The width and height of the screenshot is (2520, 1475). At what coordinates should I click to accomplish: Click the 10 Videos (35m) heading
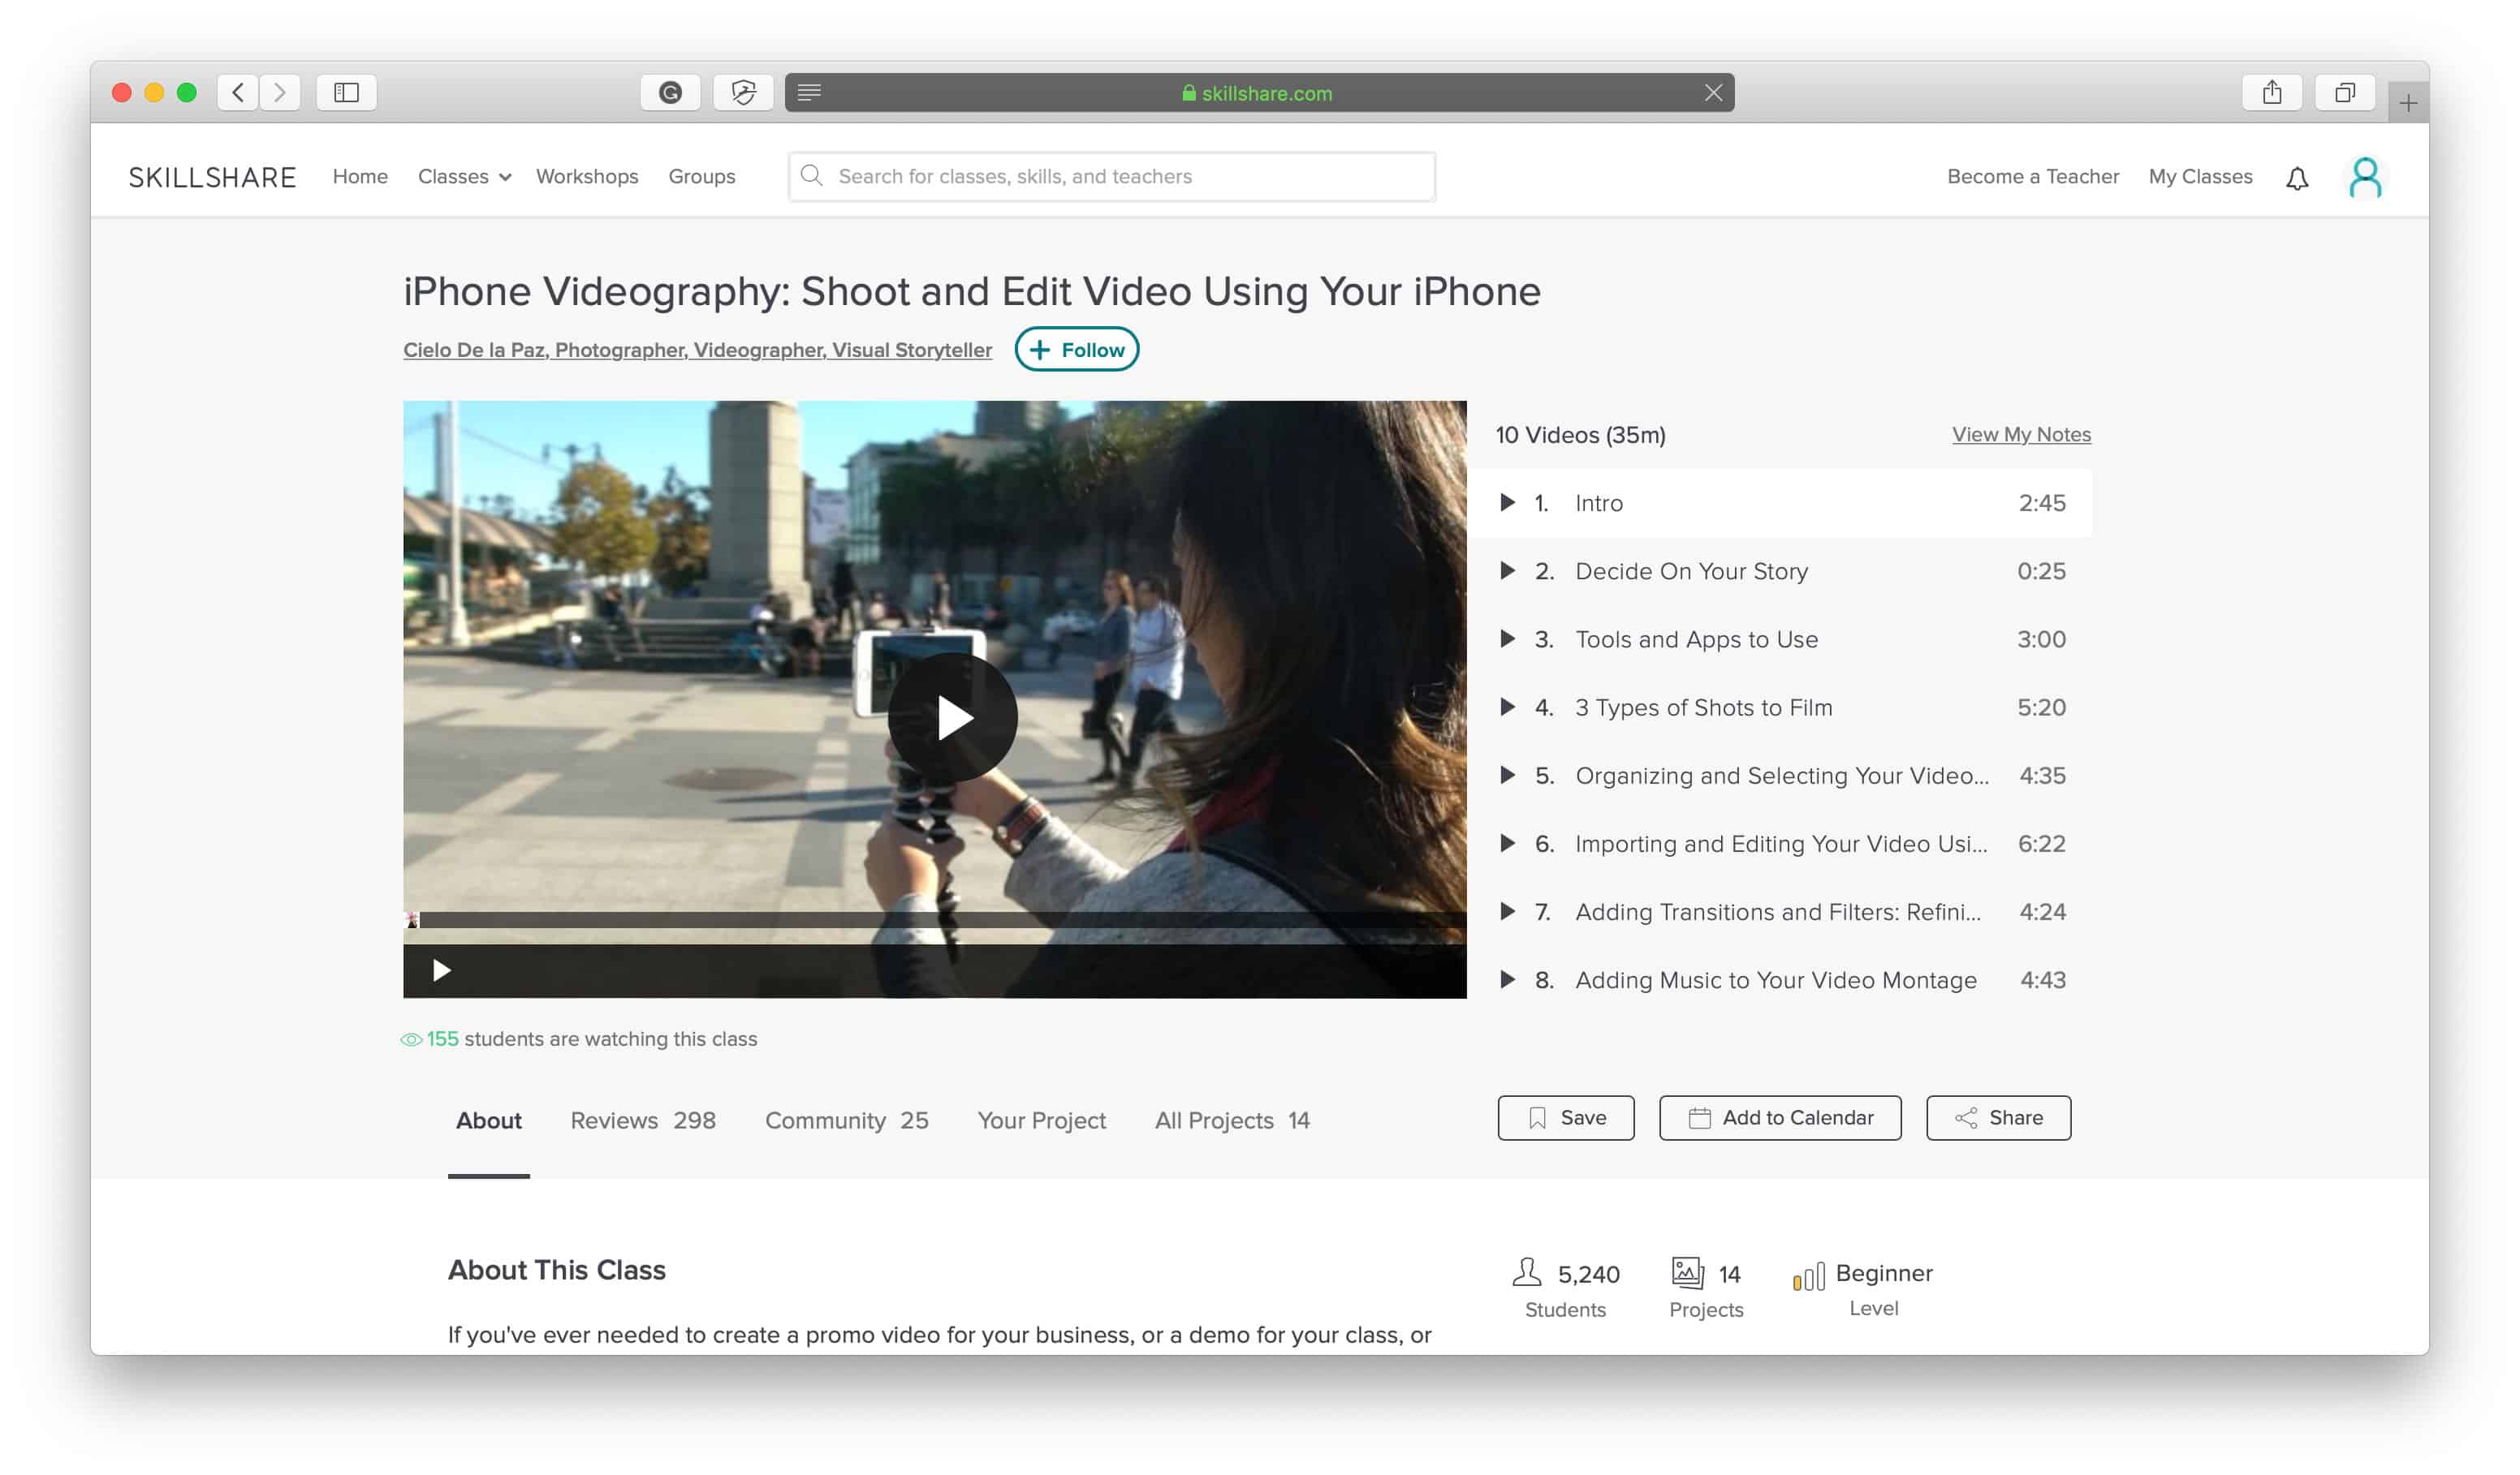(x=1580, y=435)
